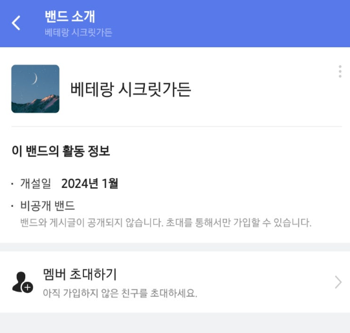Go back using the header arrow
This screenshot has height=333, width=350.
pos(16,23)
